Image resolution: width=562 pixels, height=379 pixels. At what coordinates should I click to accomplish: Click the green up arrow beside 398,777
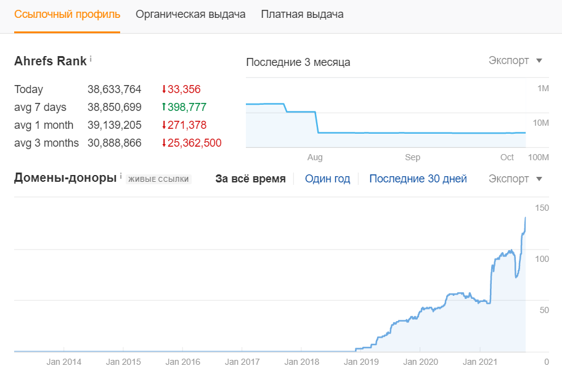point(164,107)
